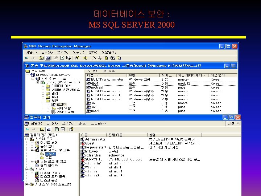Click Forward arrow in Enterprise Manager toolbar

click(x=33, y=58)
